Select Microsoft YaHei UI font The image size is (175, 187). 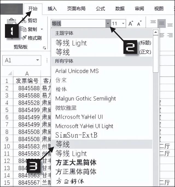pos(102,117)
